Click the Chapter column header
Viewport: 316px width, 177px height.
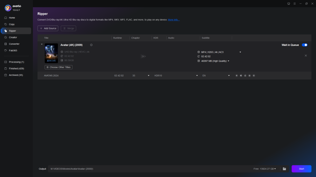pos(136,38)
